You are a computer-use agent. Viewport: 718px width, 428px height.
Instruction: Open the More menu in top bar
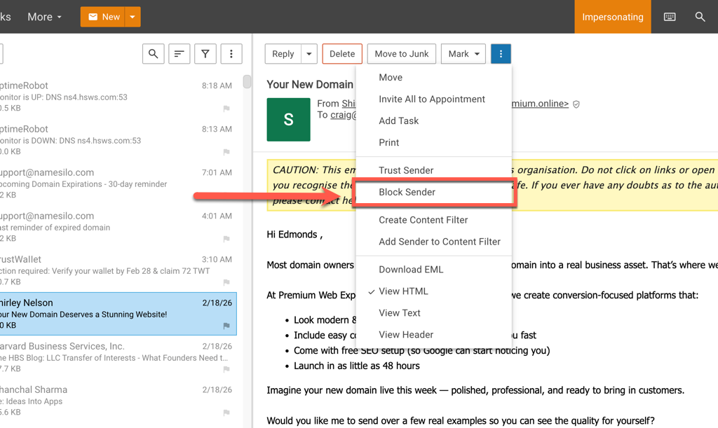(x=44, y=17)
